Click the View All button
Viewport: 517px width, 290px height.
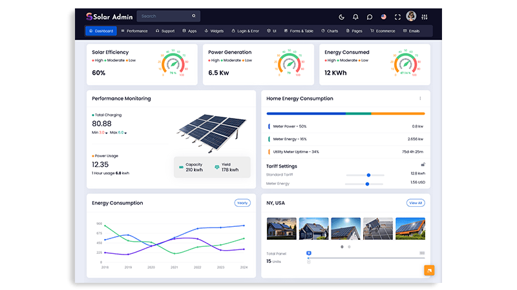pos(416,203)
